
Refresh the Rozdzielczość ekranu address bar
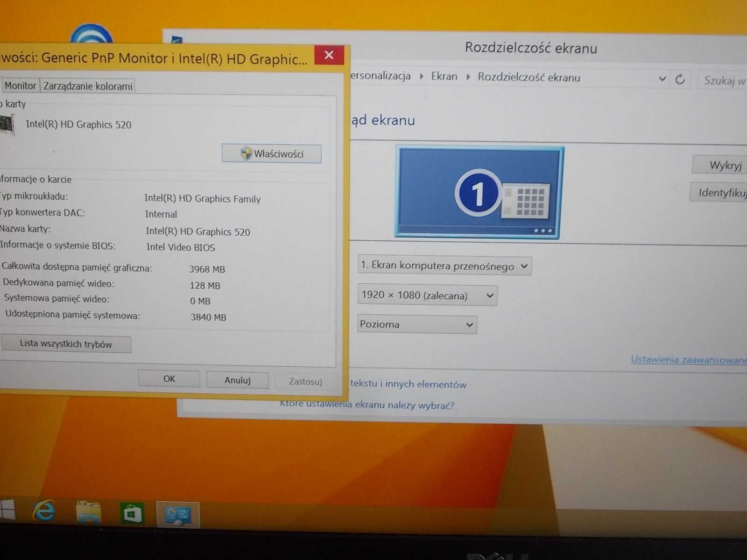[x=680, y=79]
